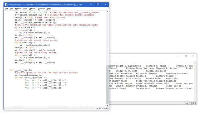Screen dimensions: 201x113
Task: Click 'self.__order[w3] = self.__wrong3' line
Action: [x=35, y=63]
